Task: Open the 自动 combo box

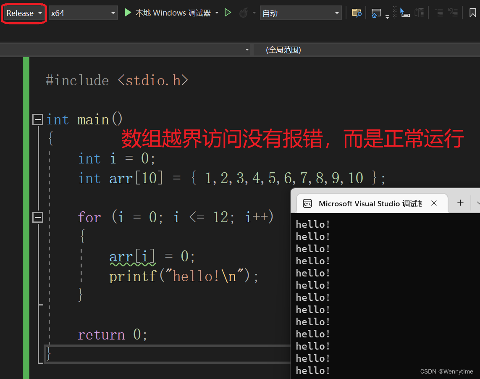Action: click(301, 13)
